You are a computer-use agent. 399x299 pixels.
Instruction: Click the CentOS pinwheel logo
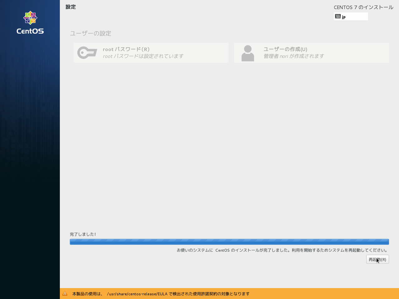click(30, 18)
